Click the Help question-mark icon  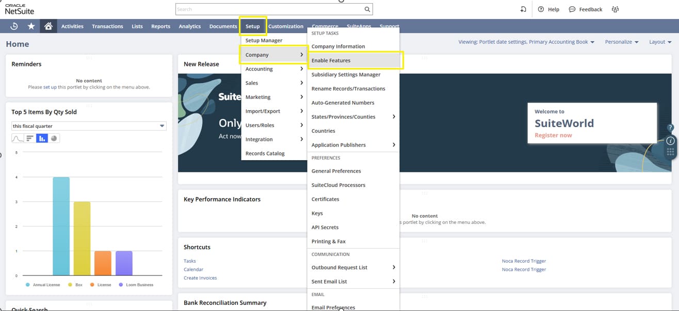pos(541,9)
